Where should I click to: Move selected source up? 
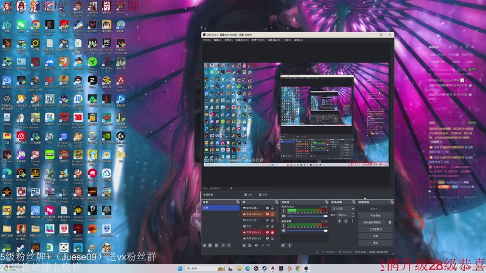pos(263,246)
